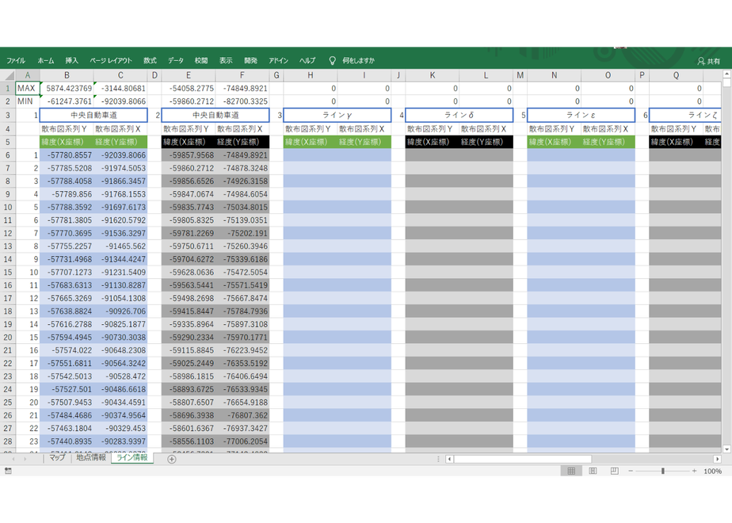This screenshot has height=523, width=732.
Task: Select cell with value -91974.5053
Action: tap(120, 168)
